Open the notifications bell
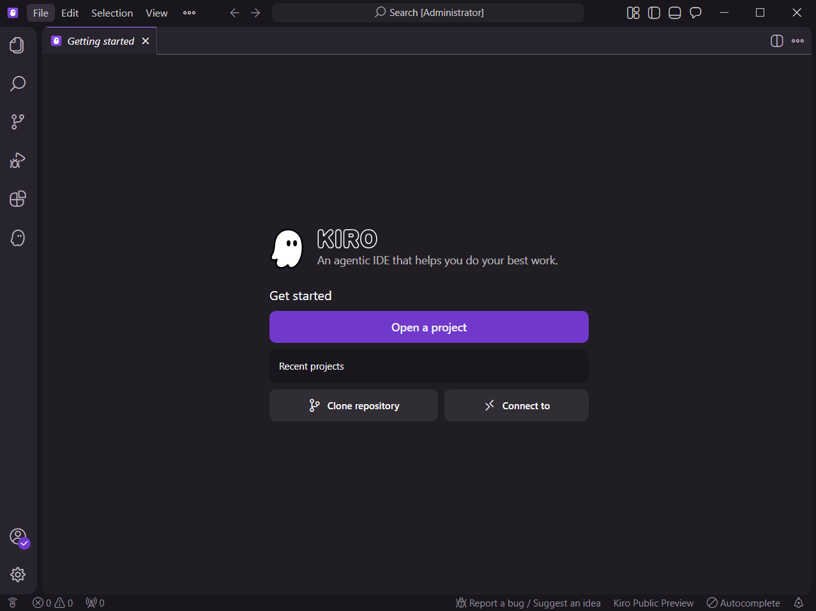 tap(799, 603)
